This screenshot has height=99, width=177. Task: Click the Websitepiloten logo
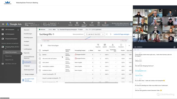[x=8, y=3]
